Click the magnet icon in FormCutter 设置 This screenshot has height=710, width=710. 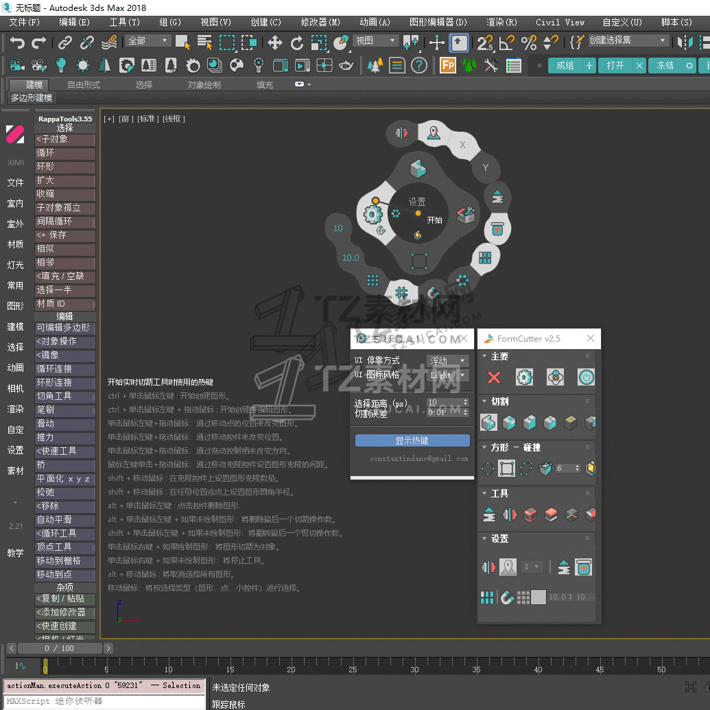(507, 598)
